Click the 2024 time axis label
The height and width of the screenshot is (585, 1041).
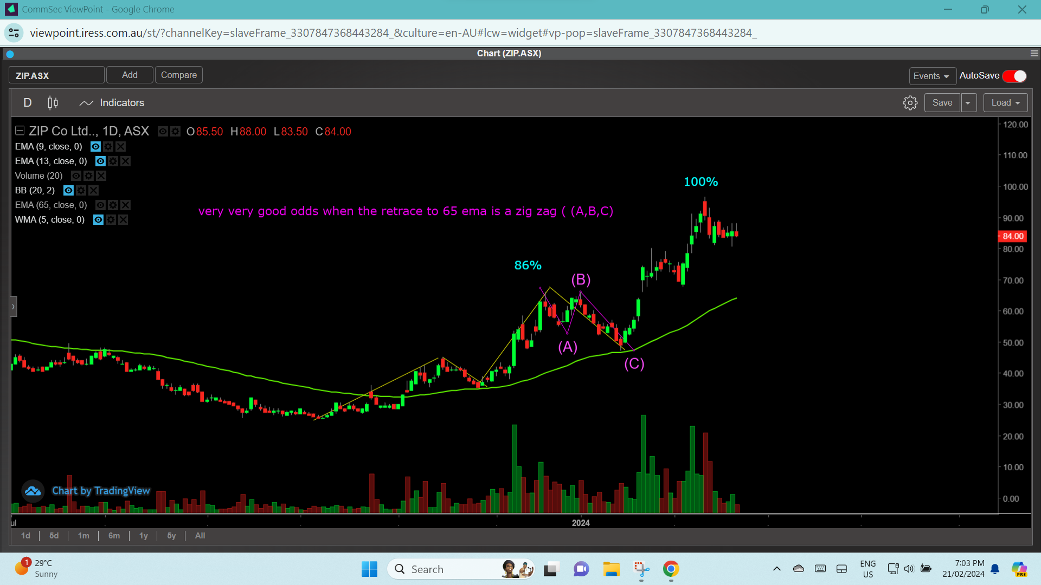[x=581, y=523]
